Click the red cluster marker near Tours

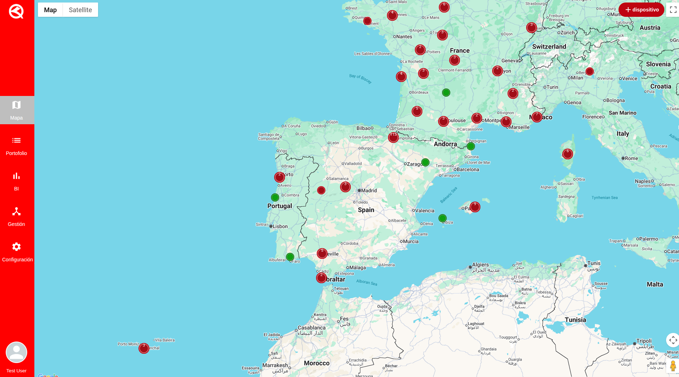coord(442,35)
